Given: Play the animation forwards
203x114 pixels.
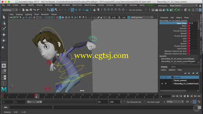Looking at the screenshot, I should click(188, 96).
